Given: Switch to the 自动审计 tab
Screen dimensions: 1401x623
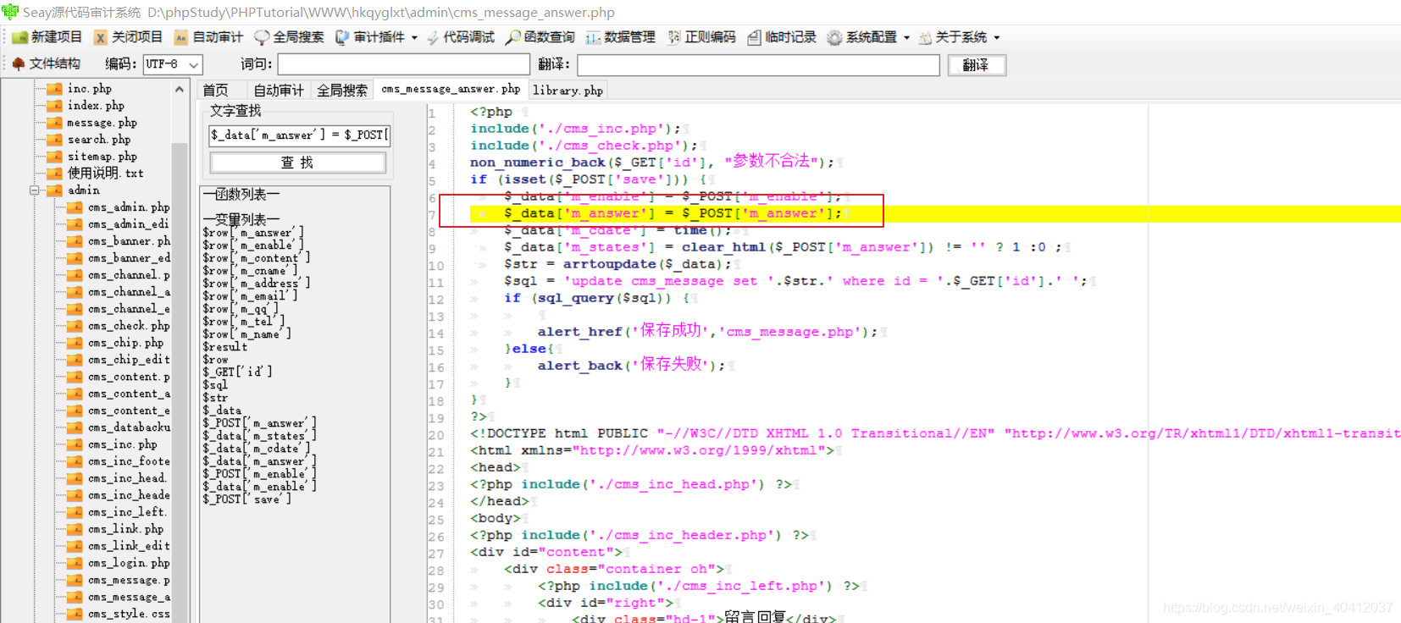Looking at the screenshot, I should [x=279, y=90].
